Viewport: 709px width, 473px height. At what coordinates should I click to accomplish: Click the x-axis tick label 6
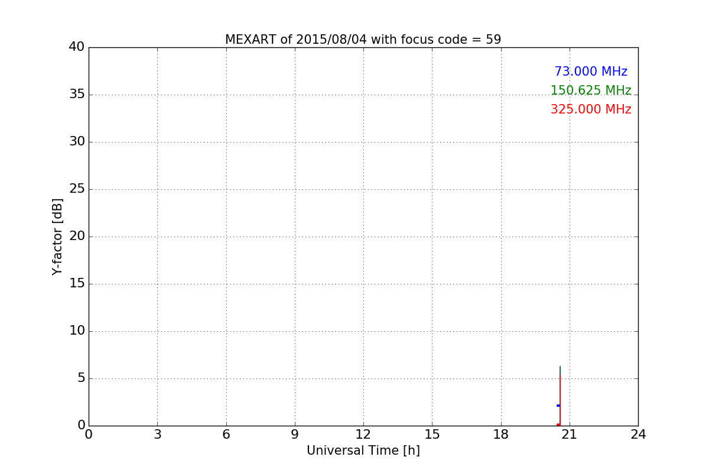coord(226,435)
